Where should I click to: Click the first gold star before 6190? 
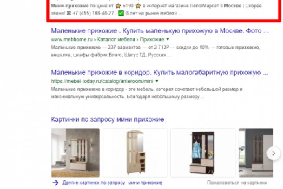pyautogui.click(x=118, y=6)
